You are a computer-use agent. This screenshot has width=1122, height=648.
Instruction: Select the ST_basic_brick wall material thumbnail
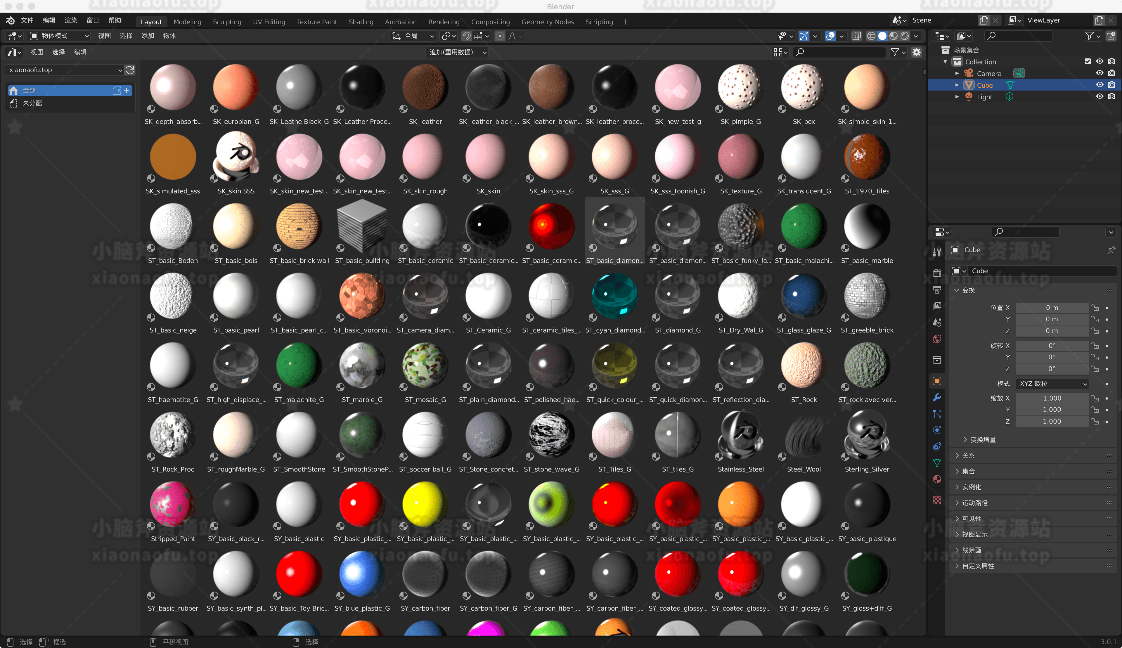tap(299, 227)
